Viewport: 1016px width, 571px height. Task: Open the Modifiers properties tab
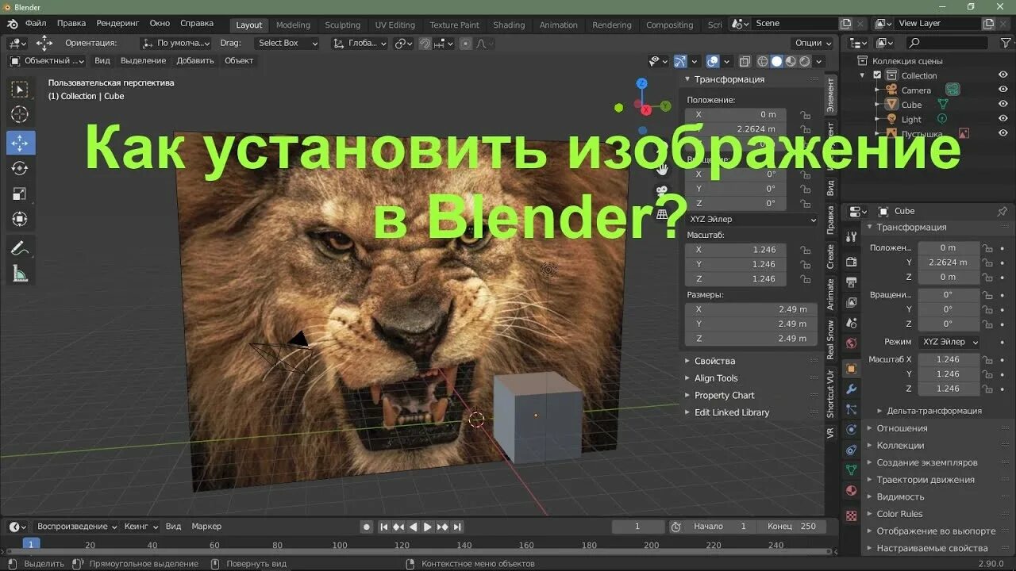tap(851, 389)
